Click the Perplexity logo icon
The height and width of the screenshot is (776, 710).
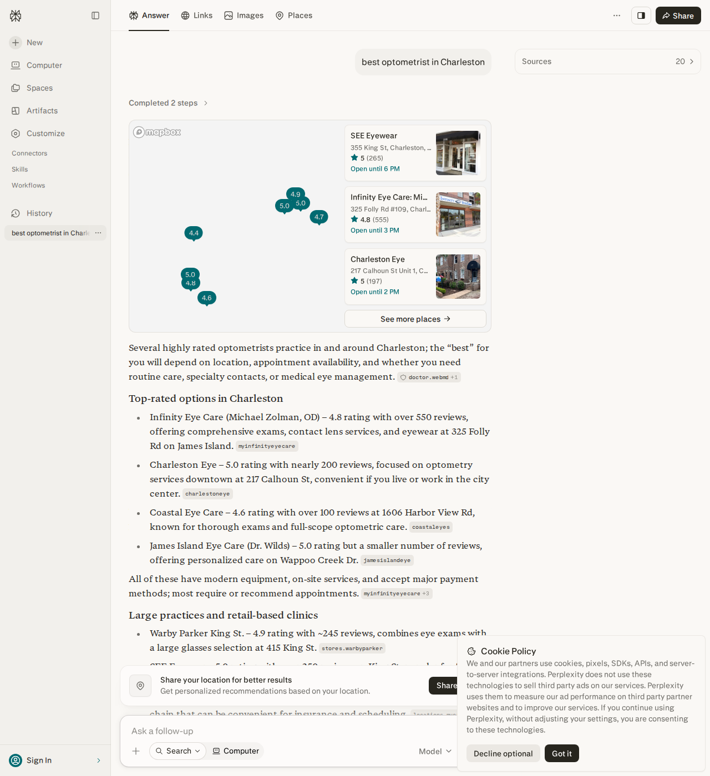[16, 16]
